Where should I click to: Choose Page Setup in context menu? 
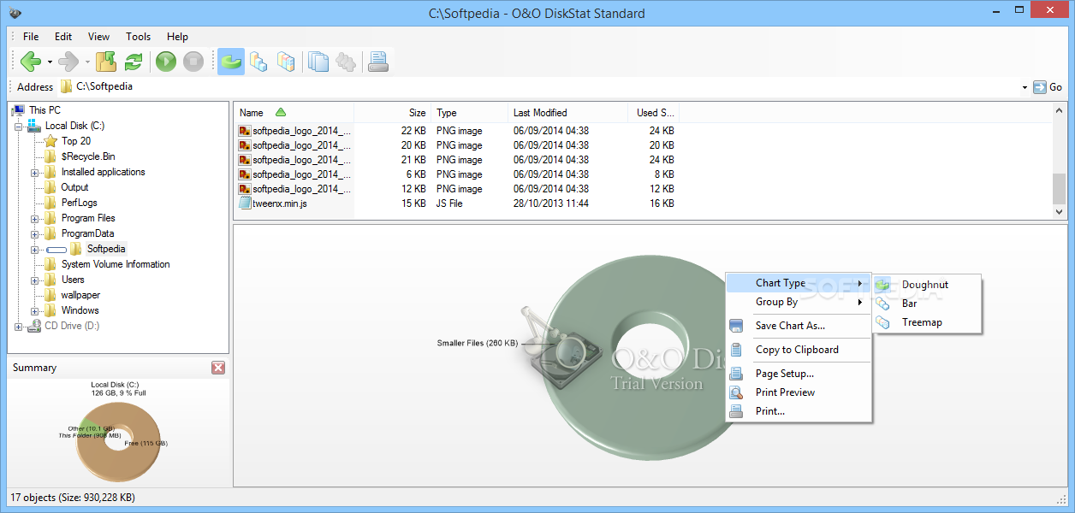pyautogui.click(x=799, y=374)
